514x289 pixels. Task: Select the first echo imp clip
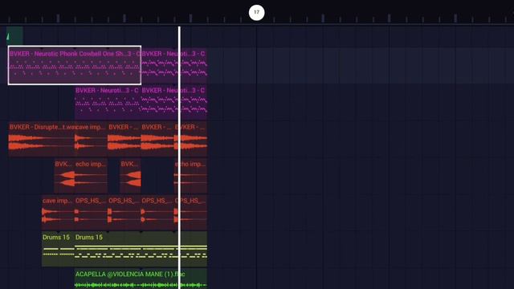(x=91, y=176)
